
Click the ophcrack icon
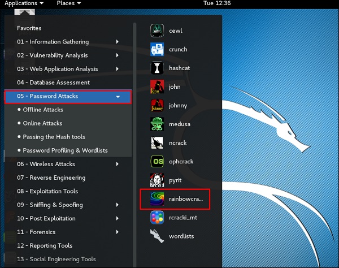tap(157, 162)
